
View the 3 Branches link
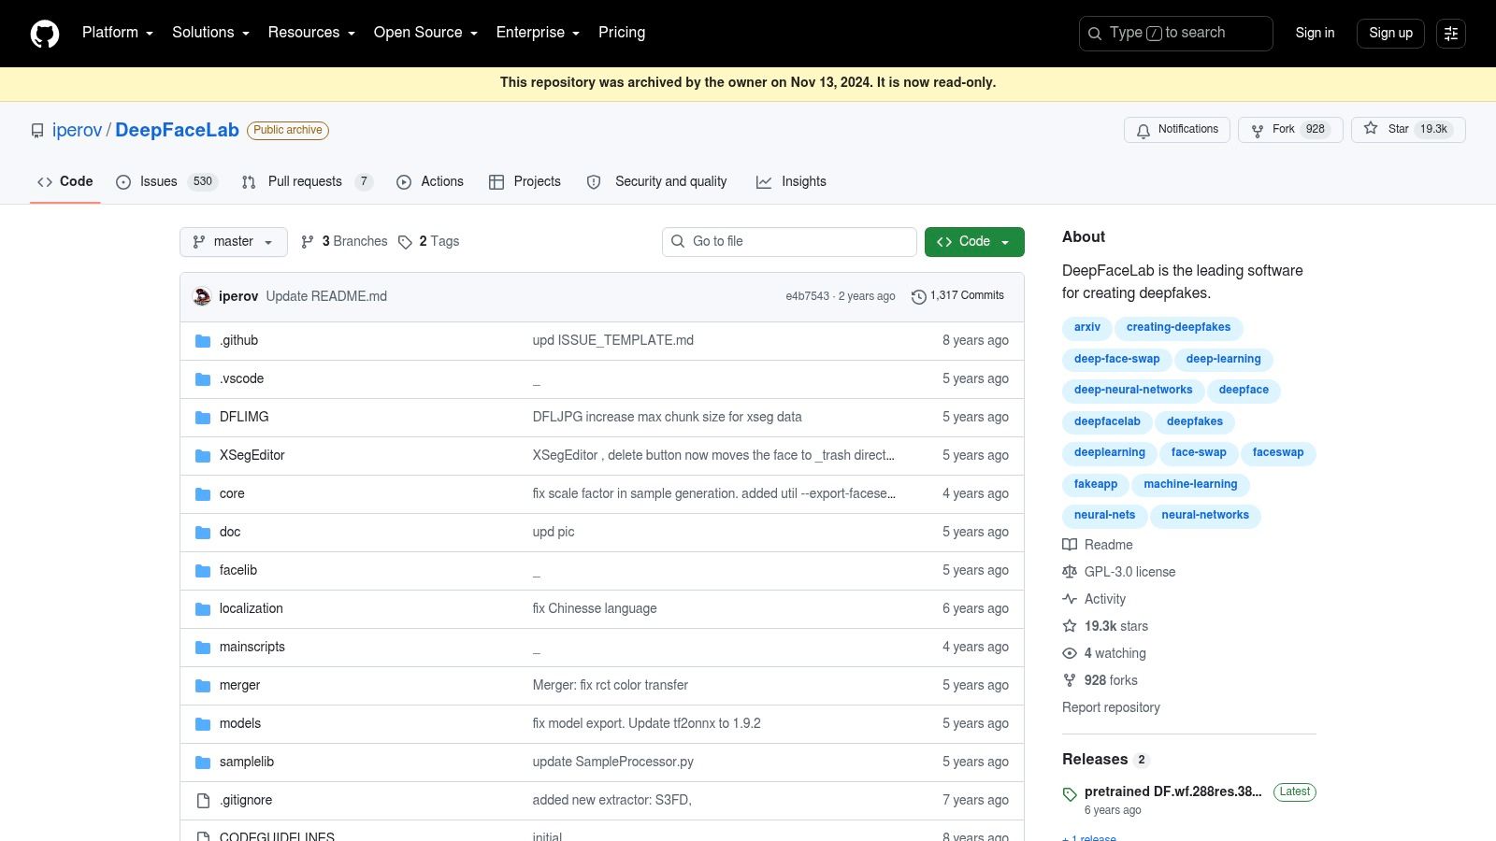tap(344, 242)
